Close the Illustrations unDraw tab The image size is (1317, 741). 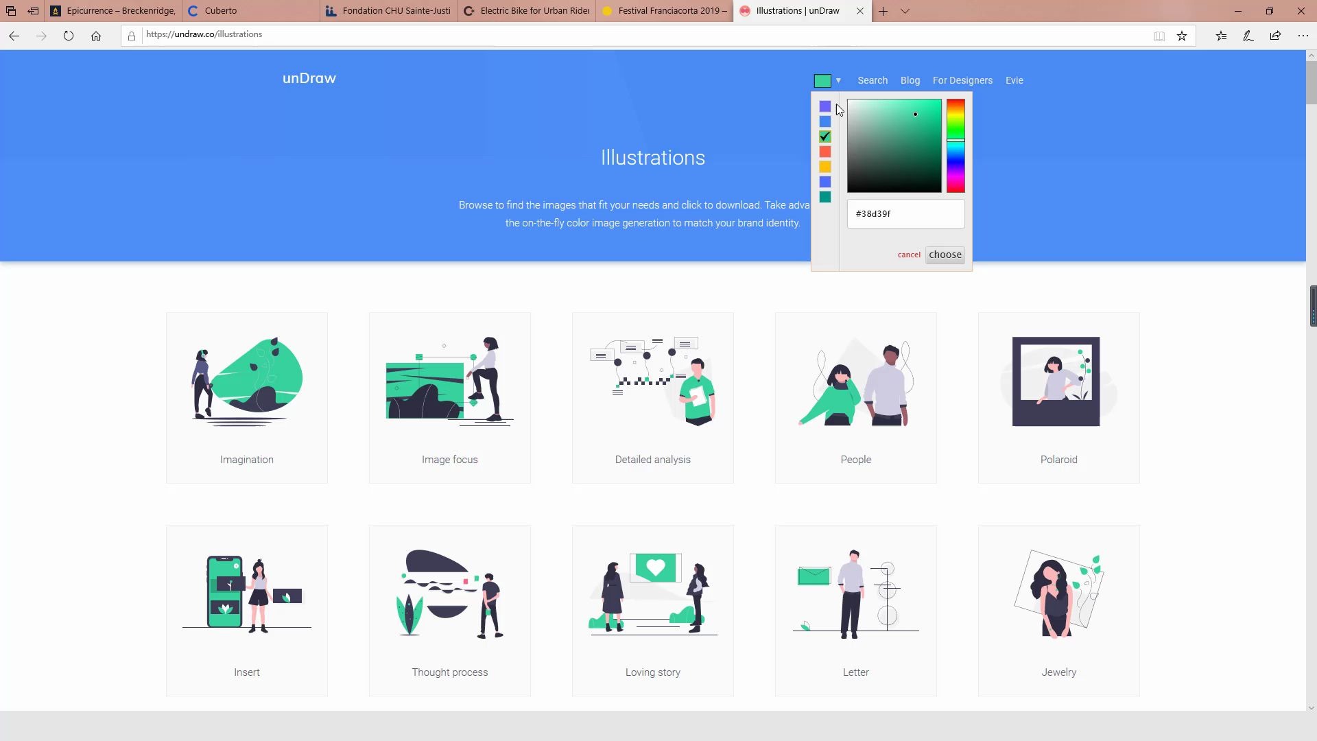click(859, 11)
